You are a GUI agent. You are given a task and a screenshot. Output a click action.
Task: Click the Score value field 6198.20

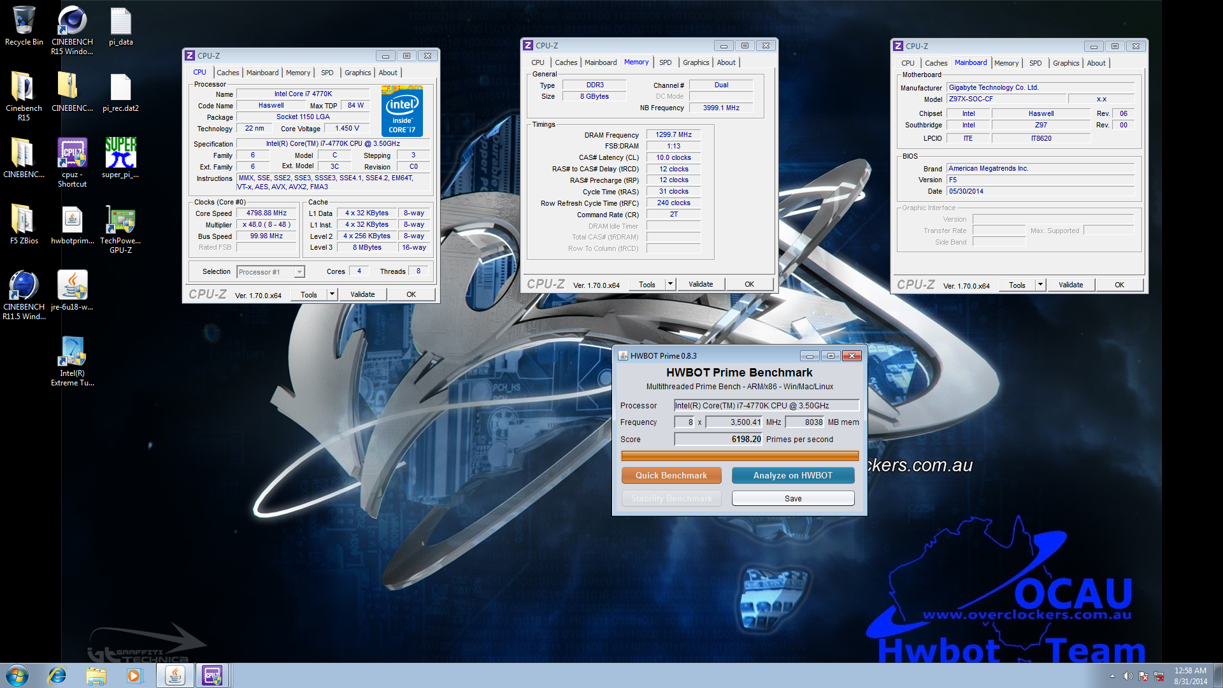(719, 439)
